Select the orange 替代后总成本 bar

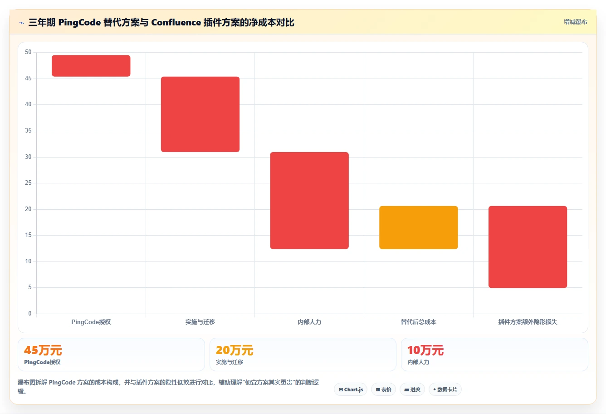[x=419, y=227]
